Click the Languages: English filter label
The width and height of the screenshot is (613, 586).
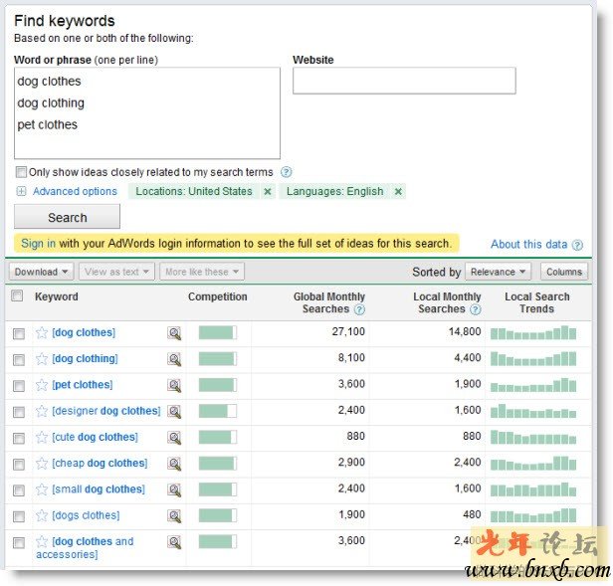coord(334,192)
